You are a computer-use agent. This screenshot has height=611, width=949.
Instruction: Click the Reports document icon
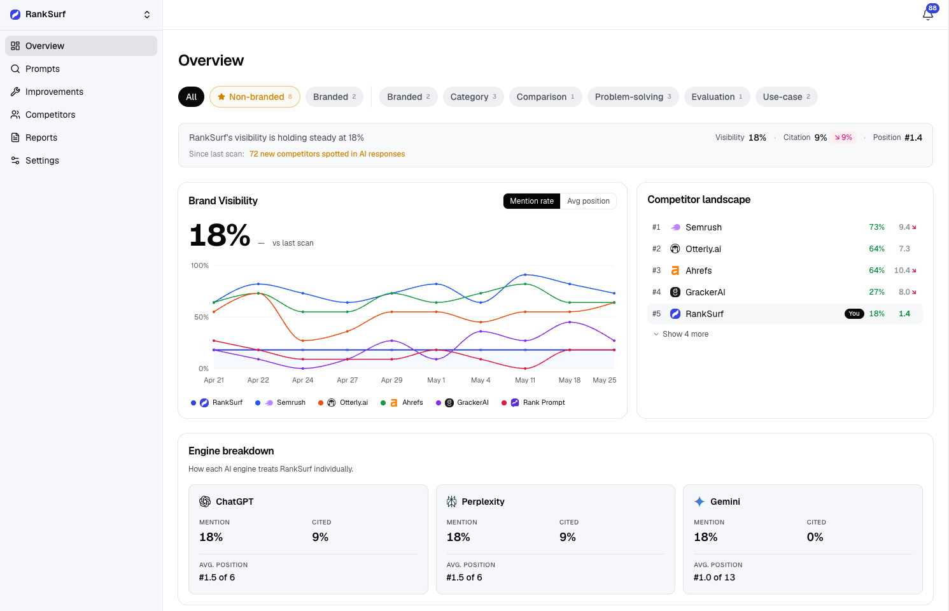15,137
